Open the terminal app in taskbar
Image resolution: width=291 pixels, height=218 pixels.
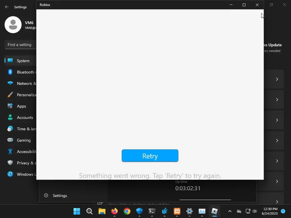point(152,211)
